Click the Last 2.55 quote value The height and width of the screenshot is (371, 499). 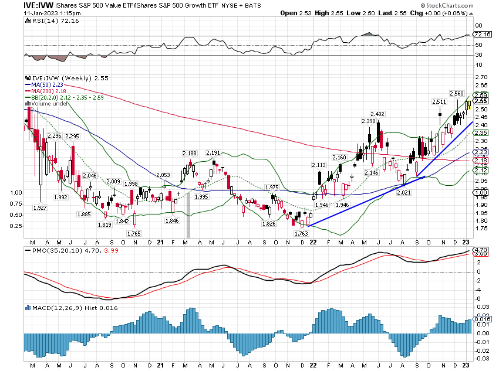pyautogui.click(x=392, y=13)
